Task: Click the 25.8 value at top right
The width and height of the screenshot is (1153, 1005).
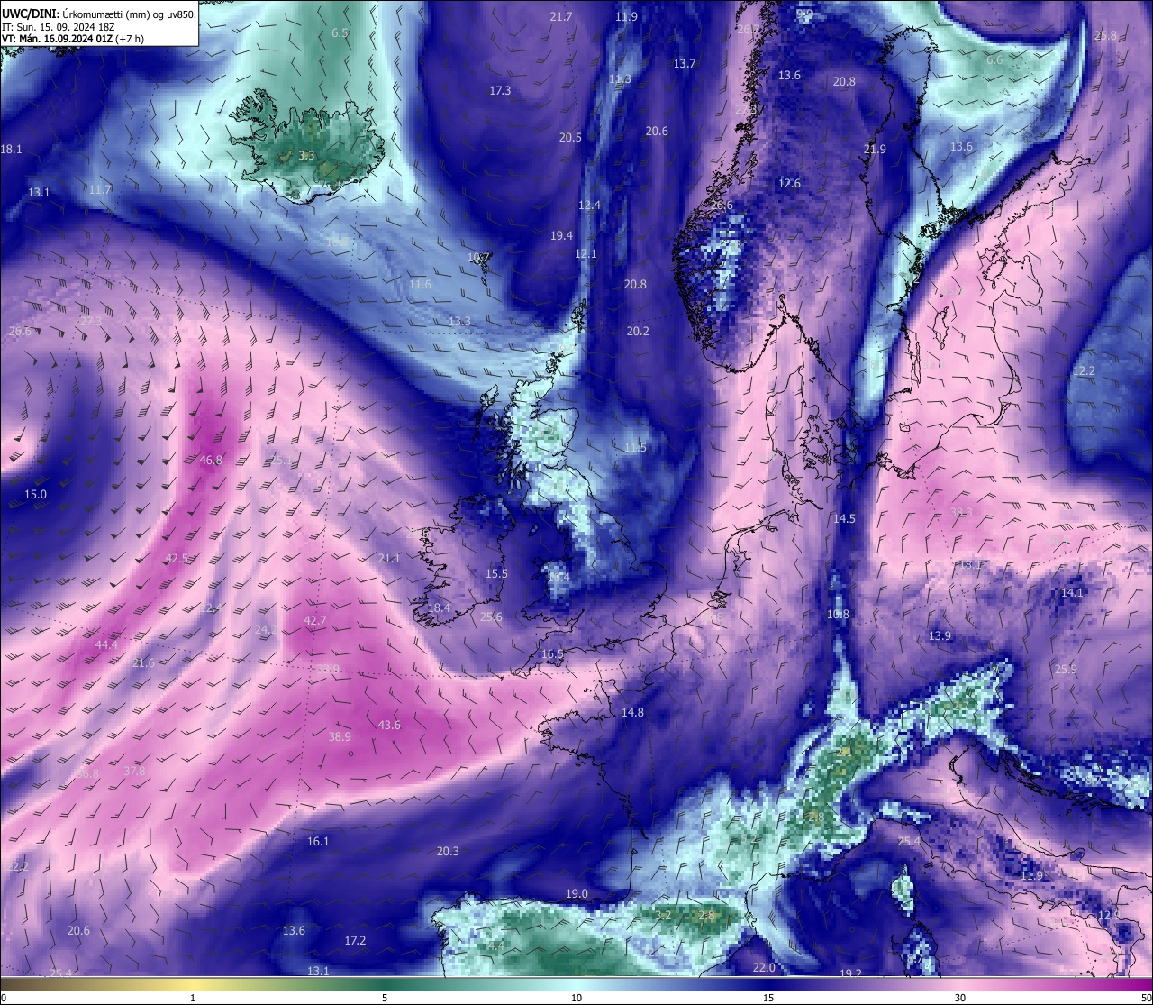Action: 1105,35
